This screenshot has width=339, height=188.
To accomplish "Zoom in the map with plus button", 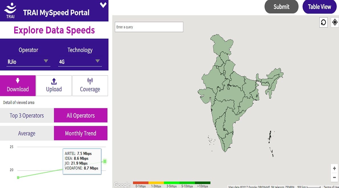I will tap(334, 168).
